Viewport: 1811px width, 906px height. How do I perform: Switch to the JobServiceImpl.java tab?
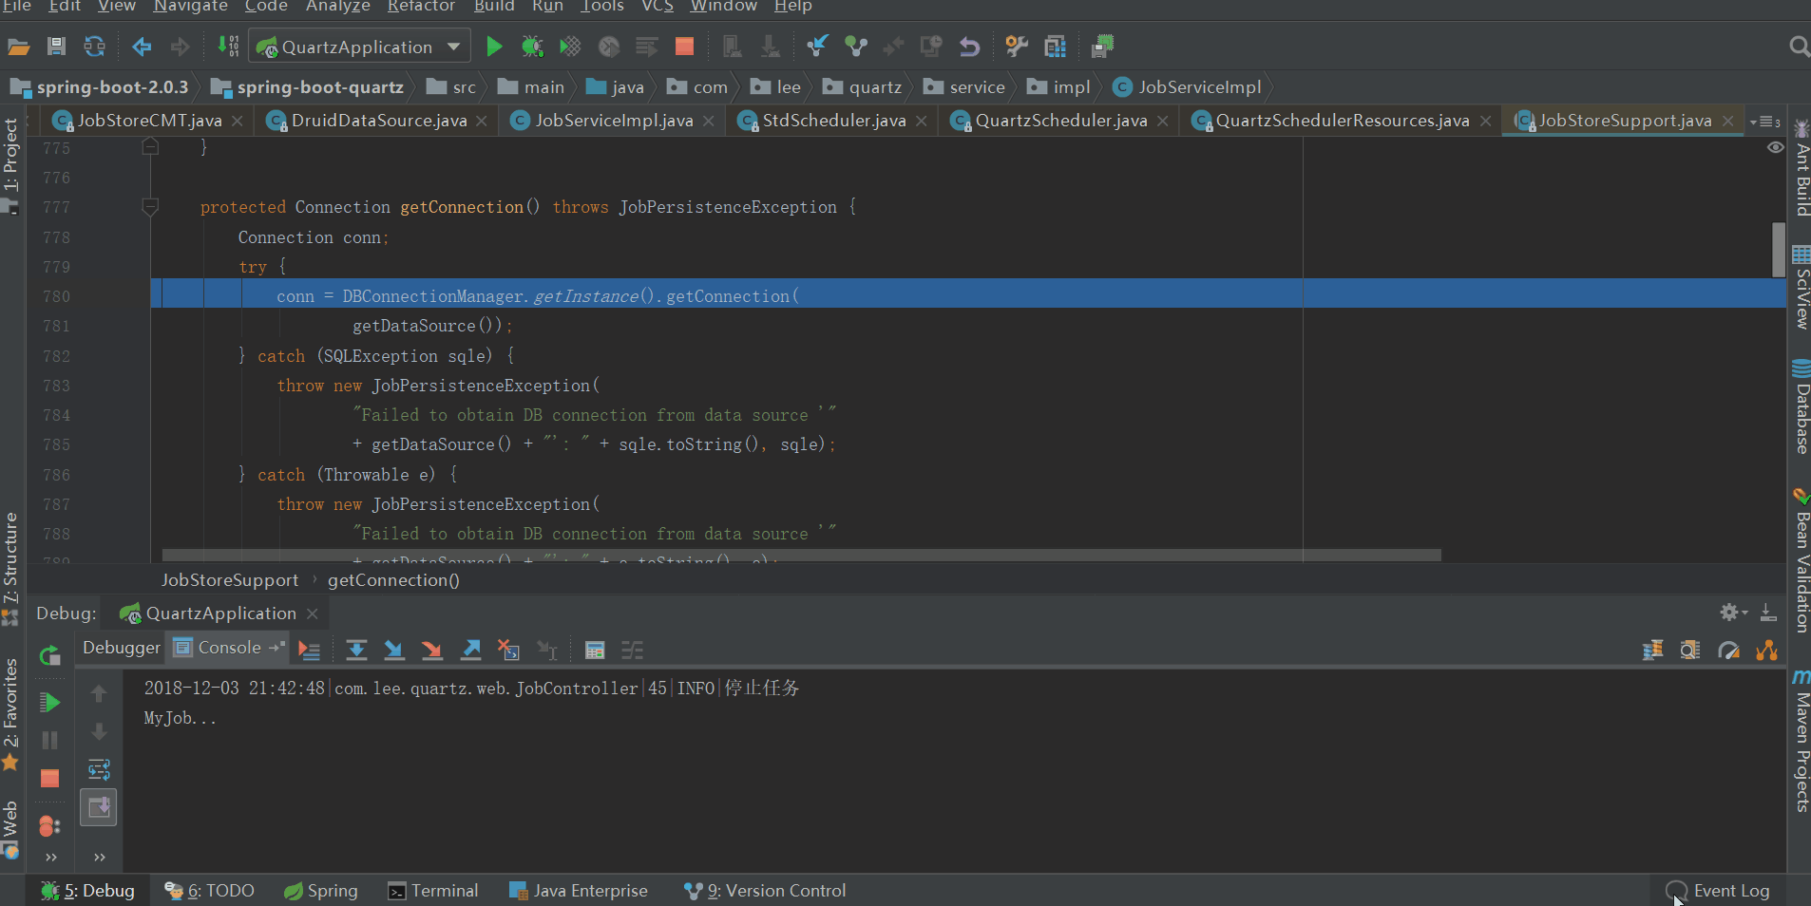(613, 121)
